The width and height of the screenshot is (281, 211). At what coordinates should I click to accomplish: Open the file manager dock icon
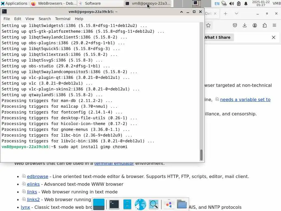[127, 204]
